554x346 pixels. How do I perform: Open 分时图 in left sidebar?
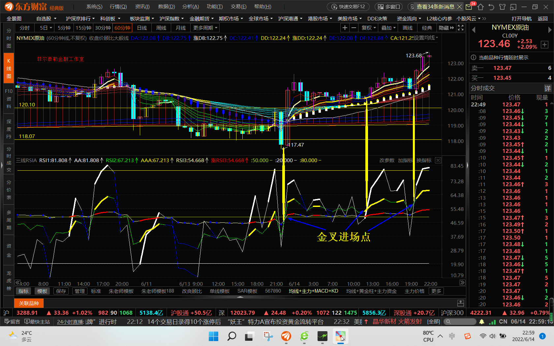9,38
